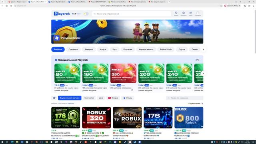The height and width of the screenshot is (144, 256).
Task: Open the По умолчанию sorting dropdown
Action: click(x=196, y=104)
